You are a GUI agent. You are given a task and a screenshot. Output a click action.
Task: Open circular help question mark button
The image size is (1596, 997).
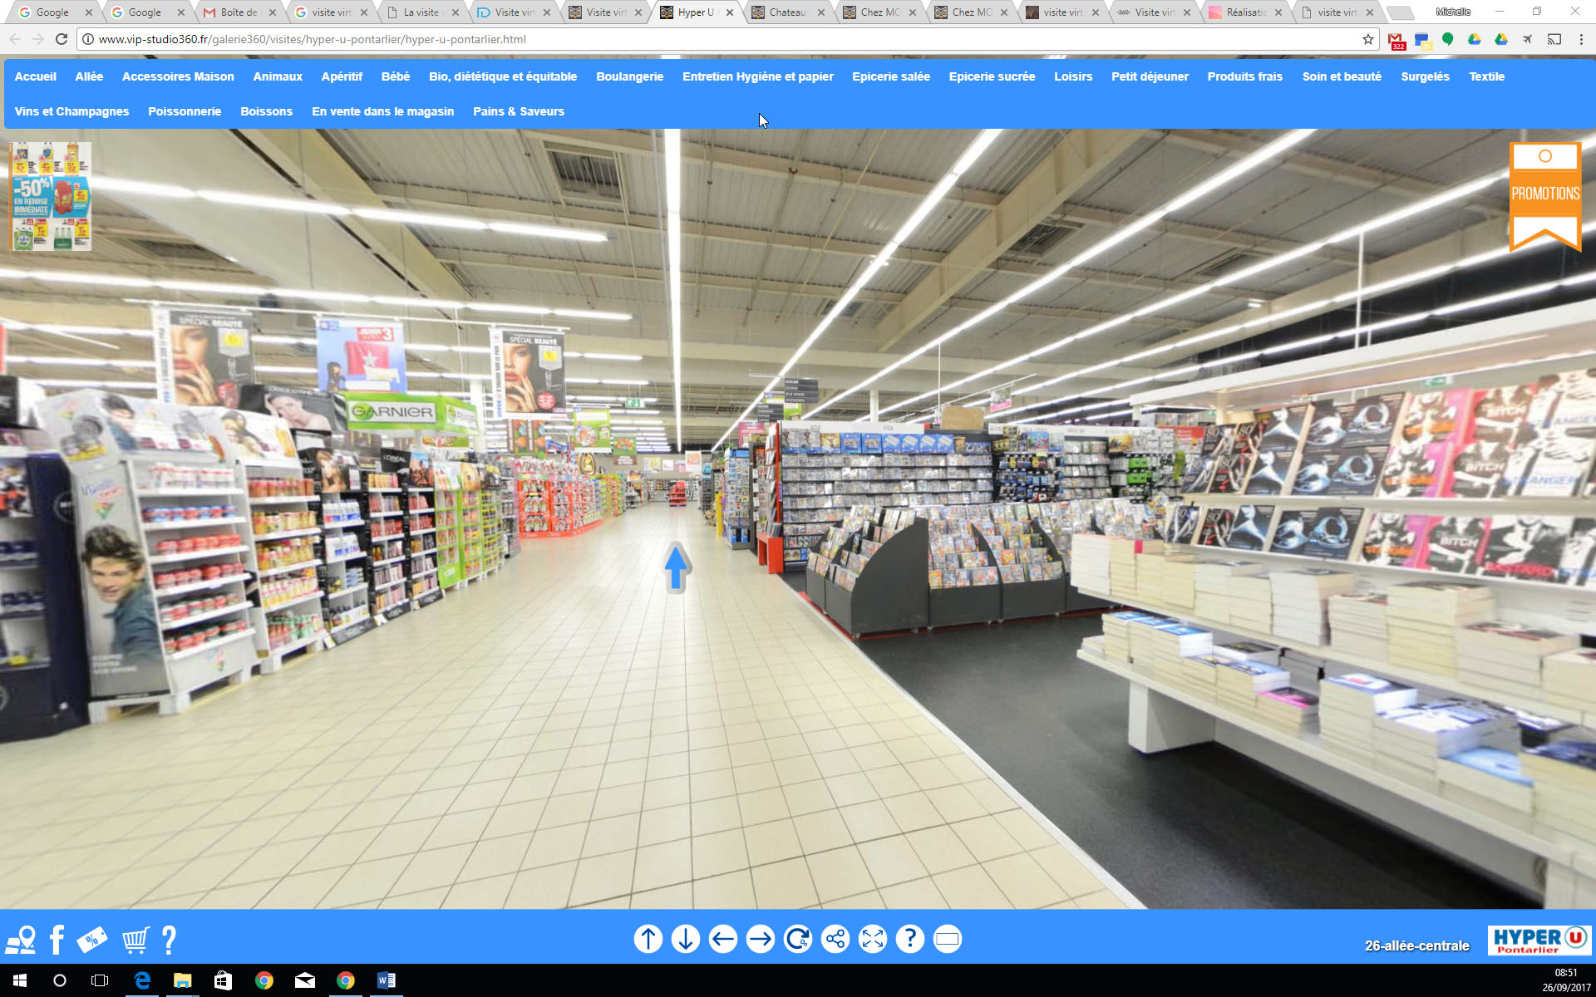910,940
